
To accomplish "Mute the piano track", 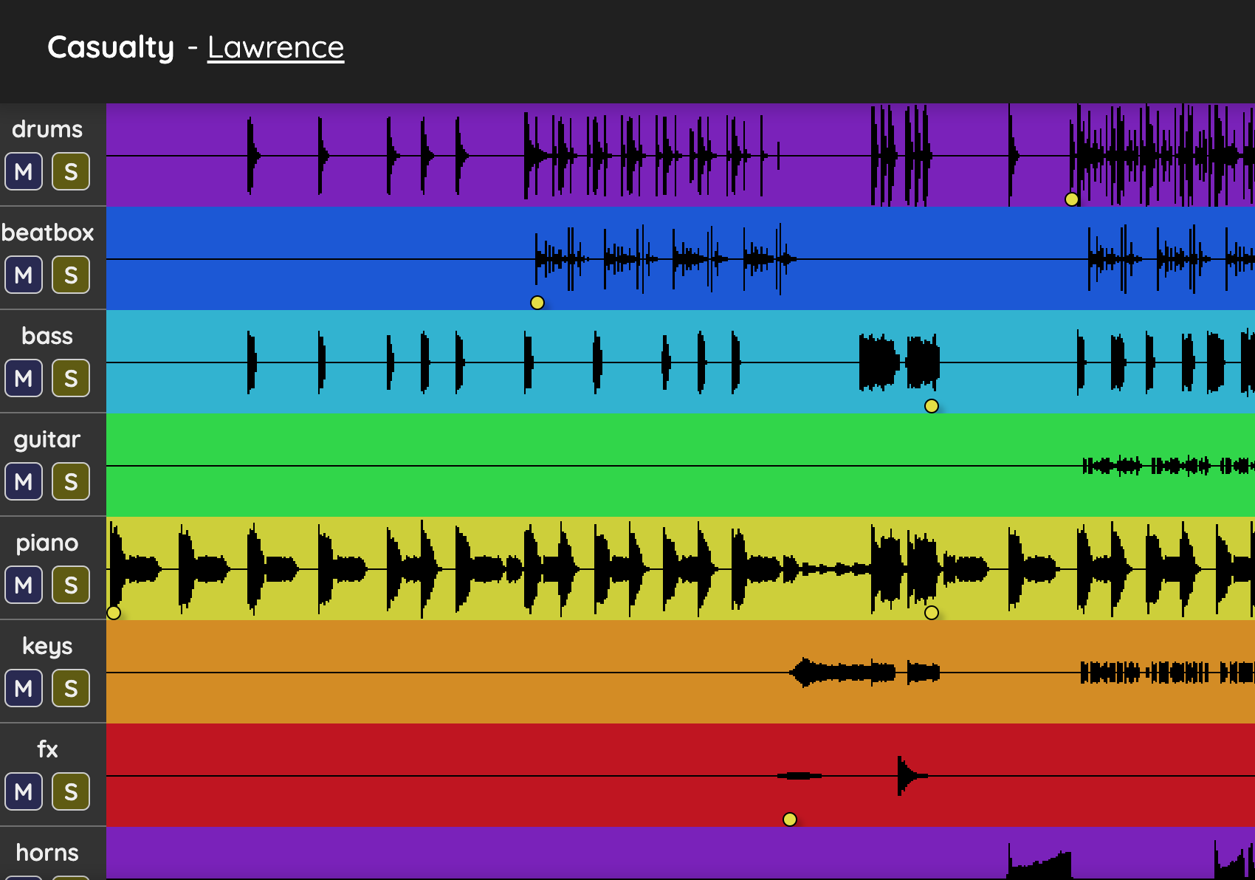I will coord(24,585).
